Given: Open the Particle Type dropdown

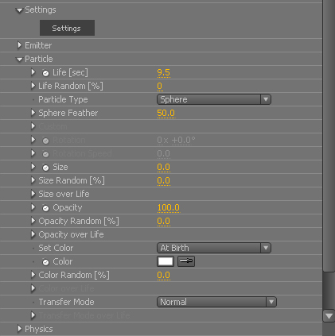Looking at the screenshot, I should (x=214, y=99).
